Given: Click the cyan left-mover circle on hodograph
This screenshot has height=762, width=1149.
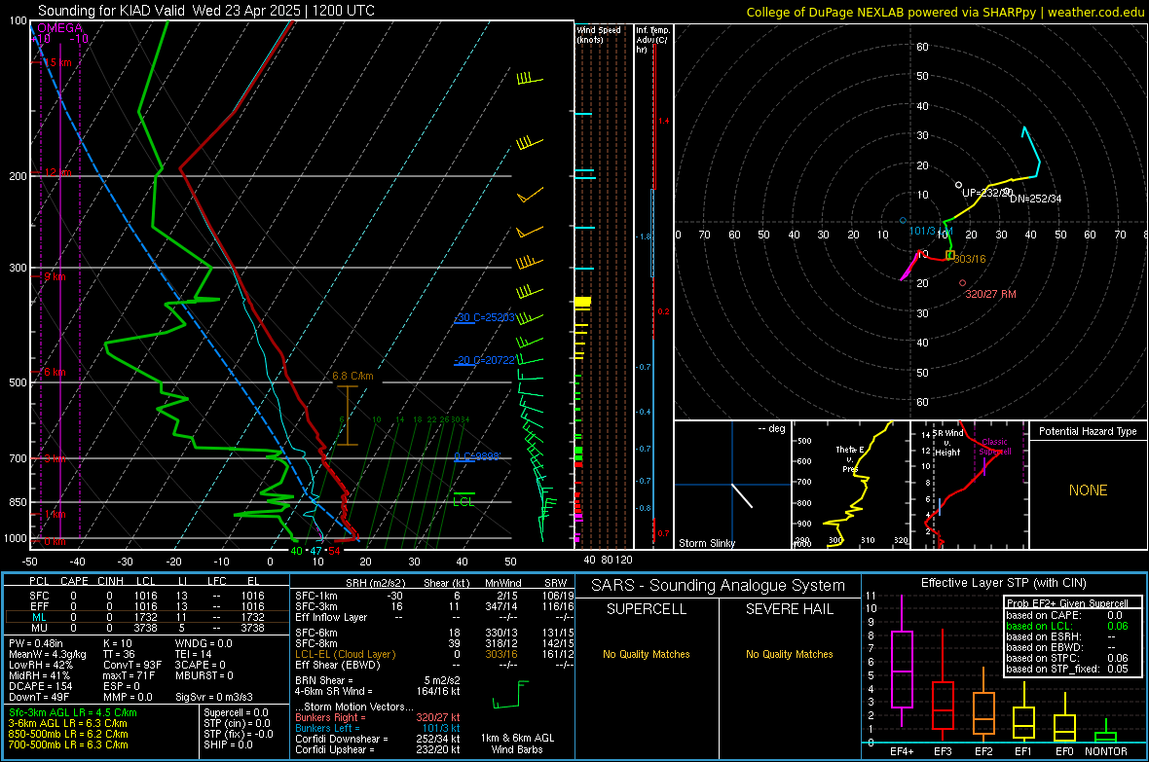Looking at the screenshot, I should (903, 220).
